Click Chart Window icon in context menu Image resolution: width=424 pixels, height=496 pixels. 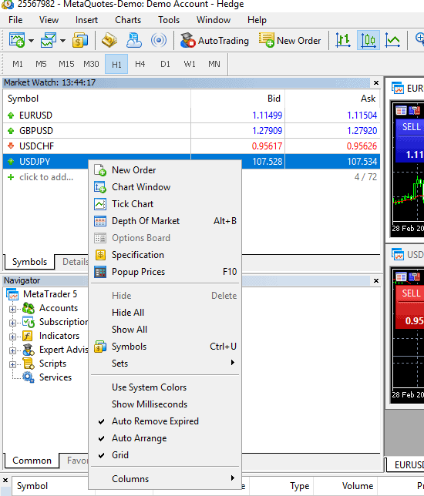tap(100, 187)
